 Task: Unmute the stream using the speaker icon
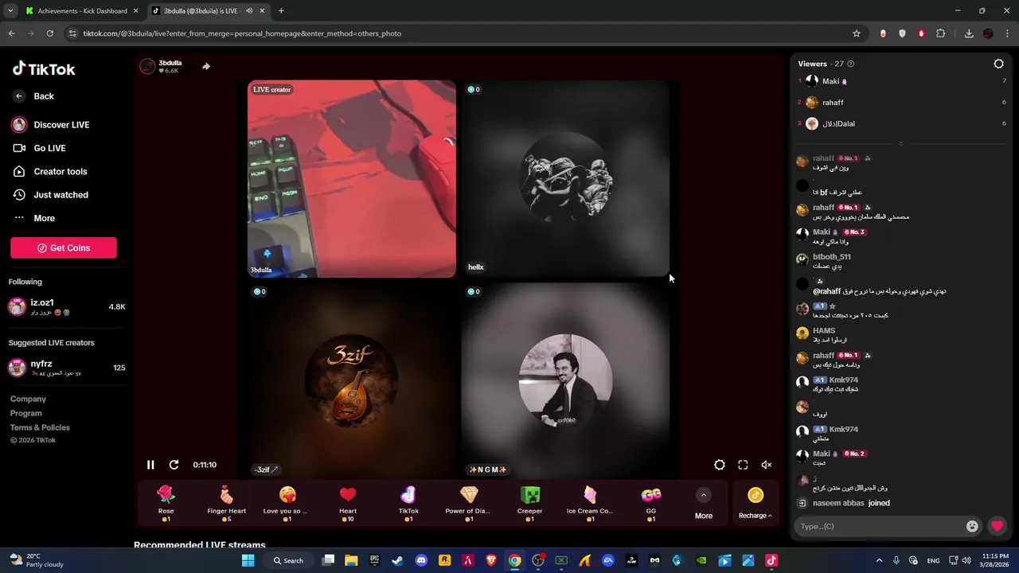point(767,465)
